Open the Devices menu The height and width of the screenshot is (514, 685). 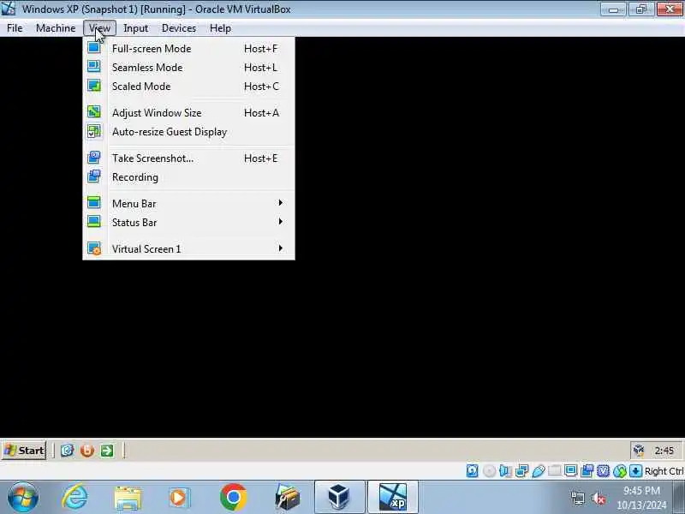pos(179,28)
